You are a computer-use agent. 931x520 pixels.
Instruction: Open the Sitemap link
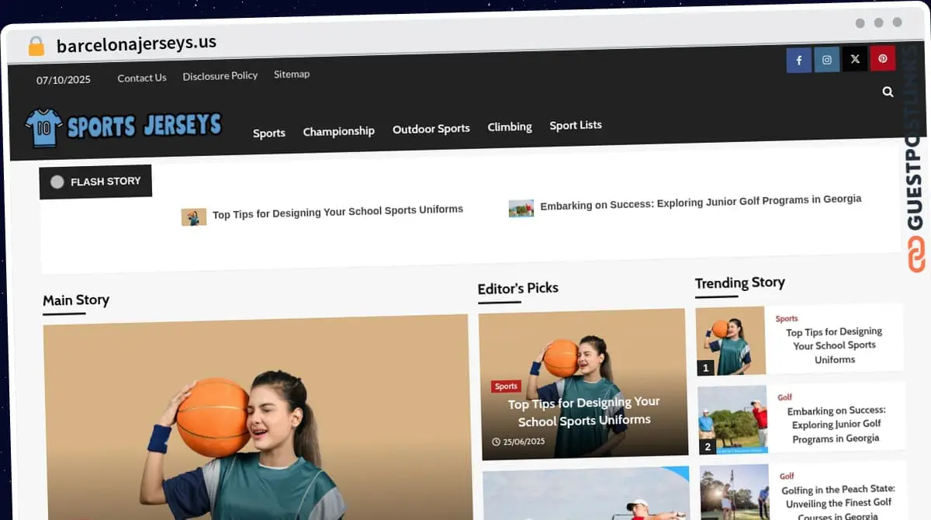pos(292,75)
